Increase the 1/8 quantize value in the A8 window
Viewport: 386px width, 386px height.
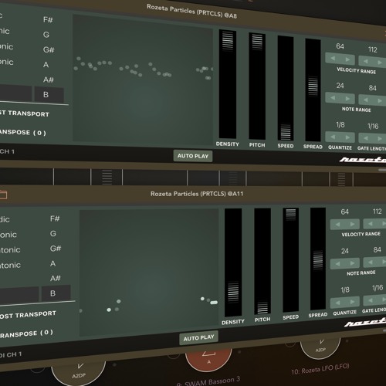coord(347,137)
